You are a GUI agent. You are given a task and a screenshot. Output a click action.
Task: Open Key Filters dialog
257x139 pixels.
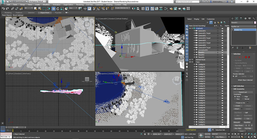(220, 137)
